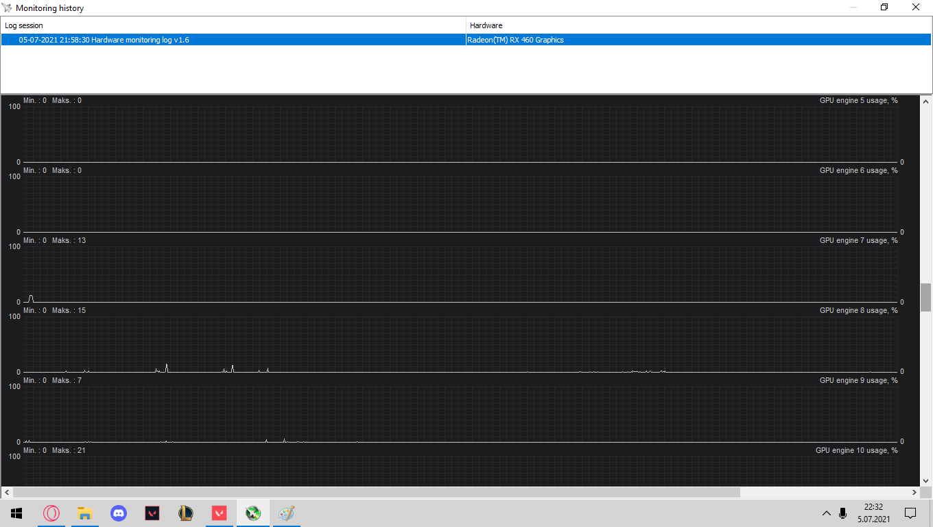Click the horizontal scrollbar left arrow
933x527 pixels.
click(6, 493)
